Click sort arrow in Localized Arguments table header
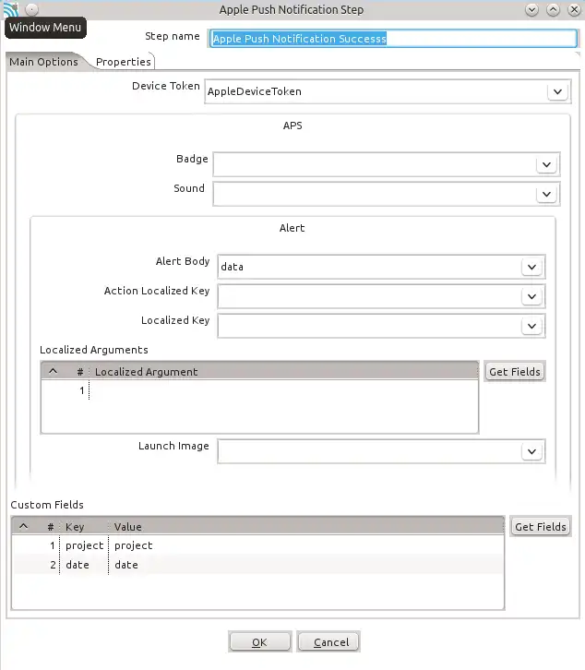The width and height of the screenshot is (585, 670). click(53, 371)
